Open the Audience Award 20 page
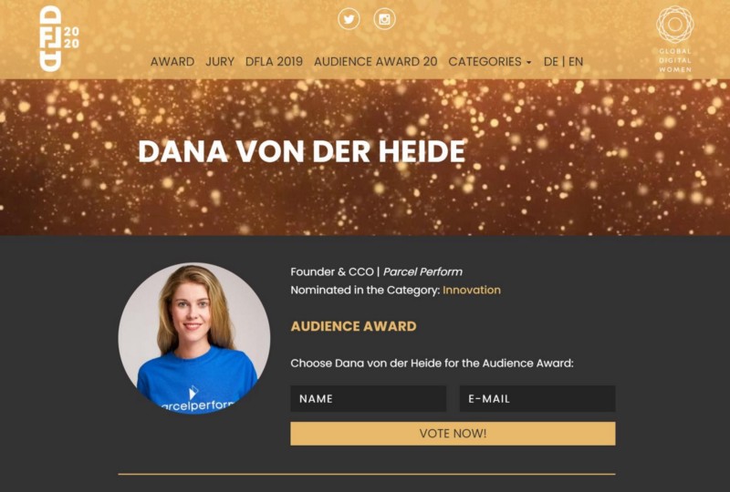 pyautogui.click(x=376, y=61)
